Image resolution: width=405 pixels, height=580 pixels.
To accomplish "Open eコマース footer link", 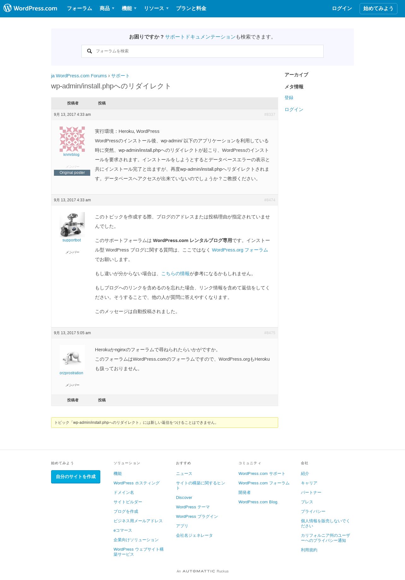I will pyautogui.click(x=123, y=530).
